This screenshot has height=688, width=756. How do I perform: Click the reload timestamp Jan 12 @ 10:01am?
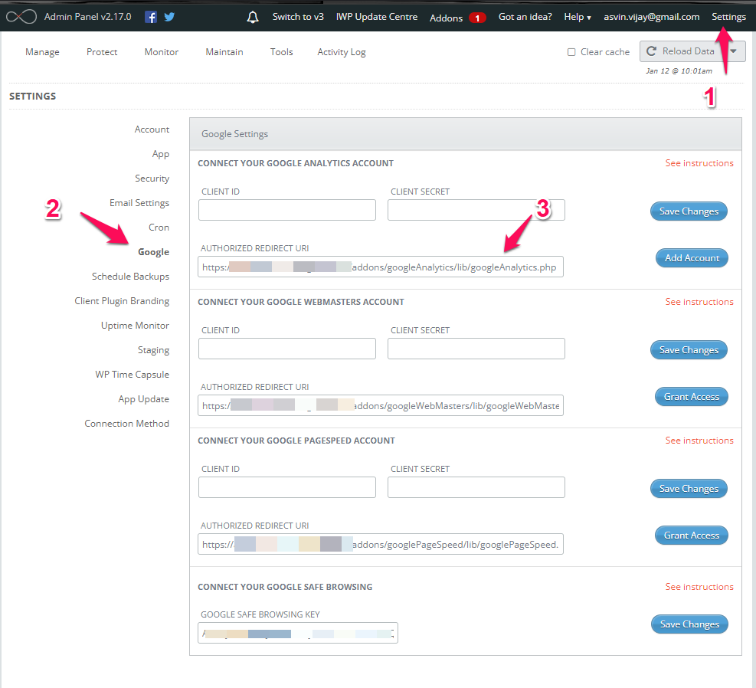point(679,71)
